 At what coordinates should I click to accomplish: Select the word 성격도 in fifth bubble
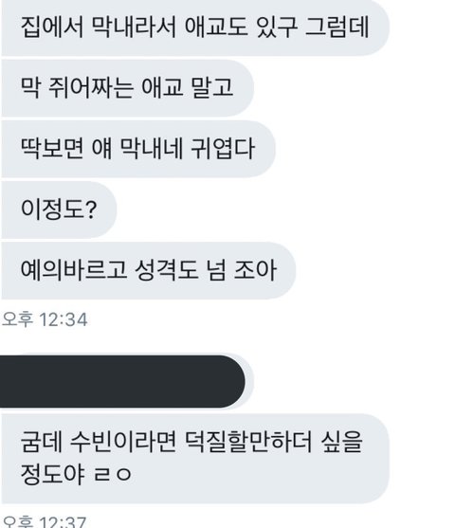click(167, 270)
